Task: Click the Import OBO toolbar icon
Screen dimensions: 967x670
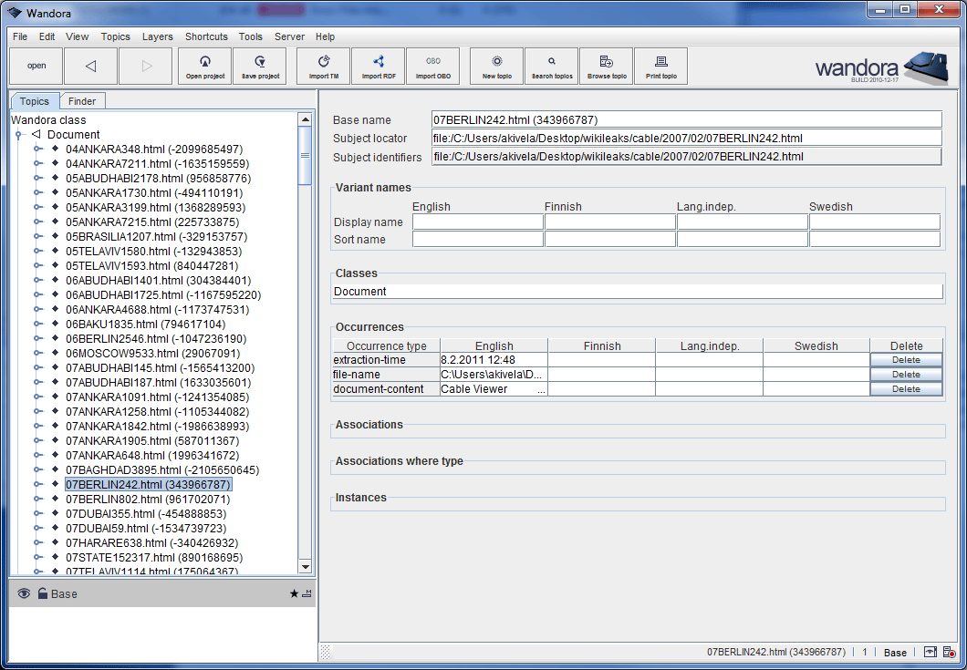Action: [432, 66]
